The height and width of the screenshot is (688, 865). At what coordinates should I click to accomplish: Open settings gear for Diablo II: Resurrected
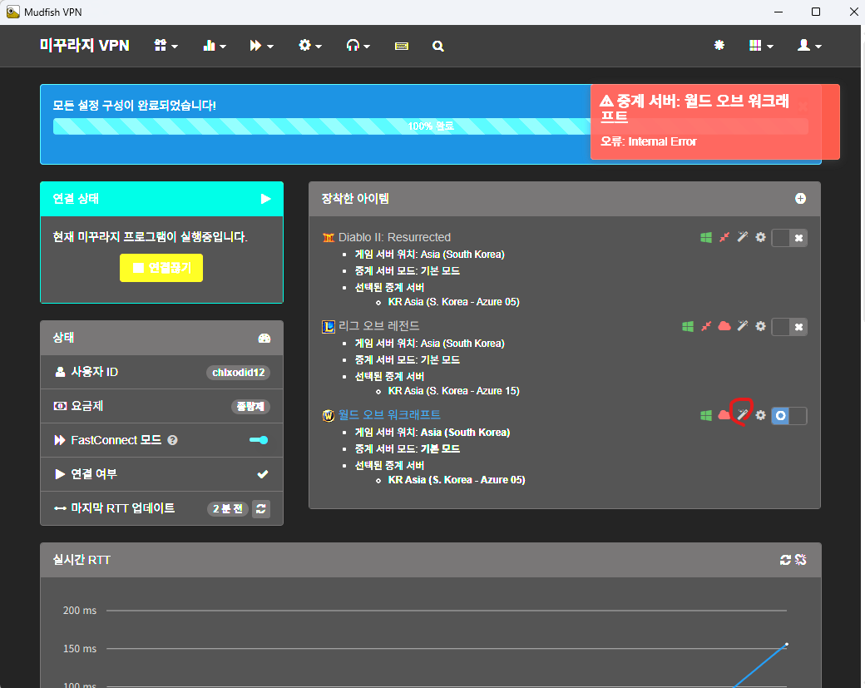pos(760,238)
